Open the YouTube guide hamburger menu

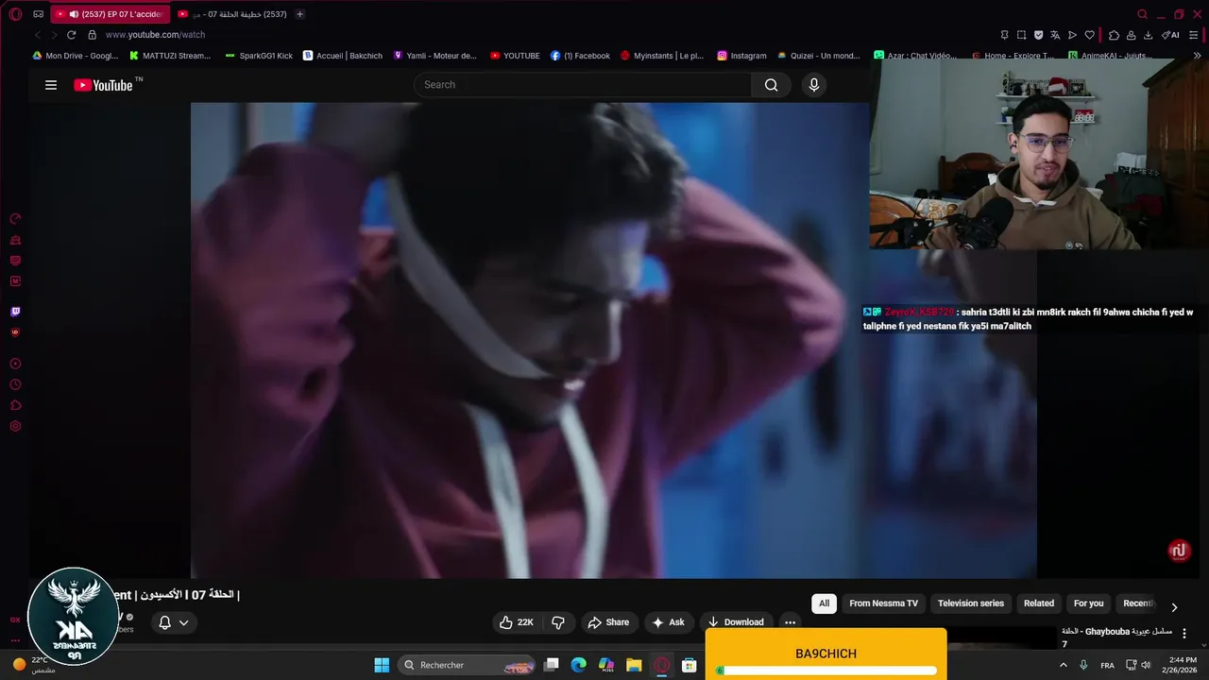click(x=51, y=85)
